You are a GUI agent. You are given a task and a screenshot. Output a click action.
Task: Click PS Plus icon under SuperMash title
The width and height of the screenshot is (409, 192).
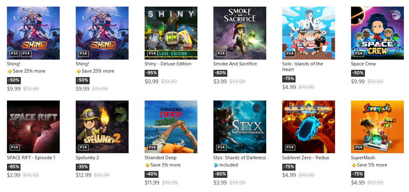tap(354, 165)
